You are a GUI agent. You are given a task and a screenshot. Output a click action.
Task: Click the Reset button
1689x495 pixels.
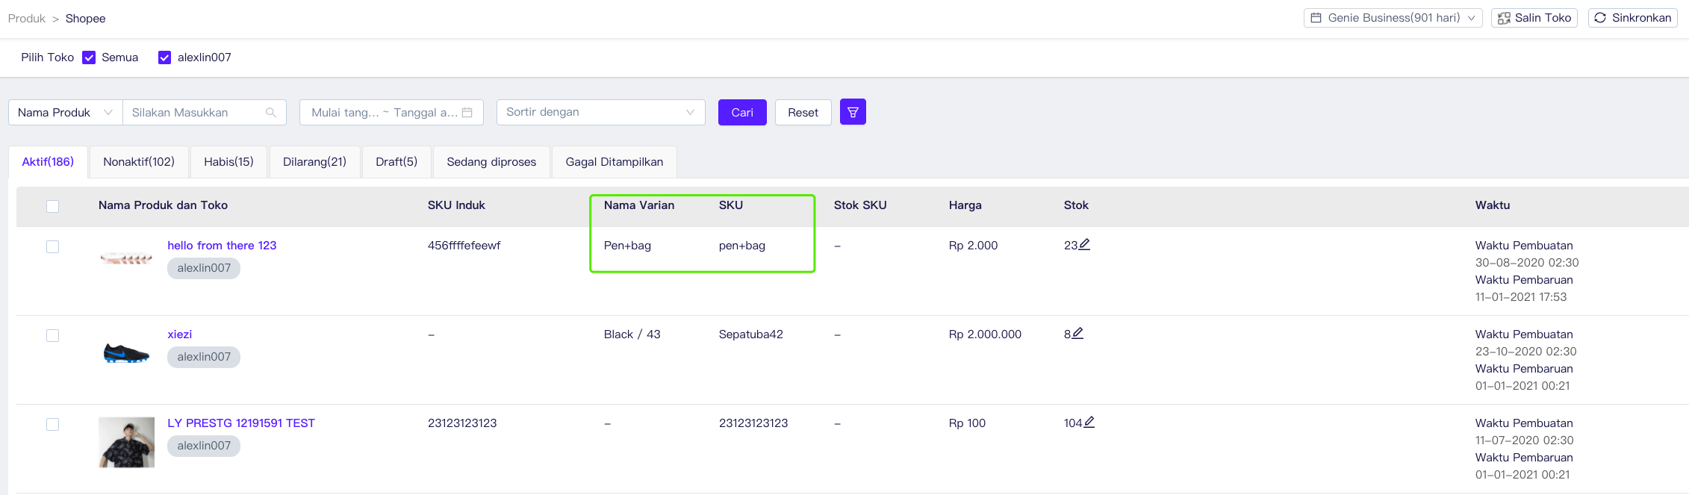(803, 113)
